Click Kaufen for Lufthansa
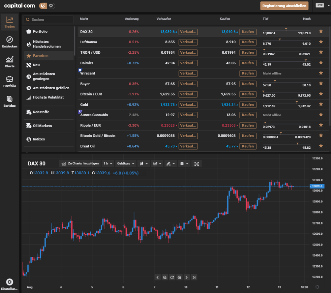Viewport: 331px width, 293px height. [x=248, y=42]
